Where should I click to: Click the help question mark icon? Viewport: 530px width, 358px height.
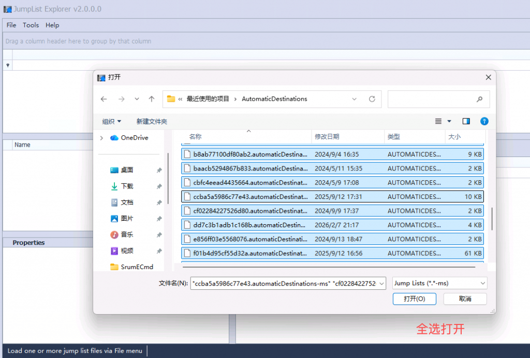click(484, 121)
